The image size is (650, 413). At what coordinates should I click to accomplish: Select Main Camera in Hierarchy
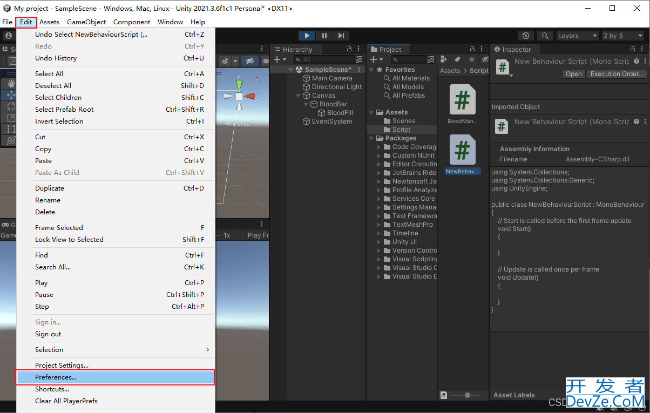pyautogui.click(x=332, y=78)
